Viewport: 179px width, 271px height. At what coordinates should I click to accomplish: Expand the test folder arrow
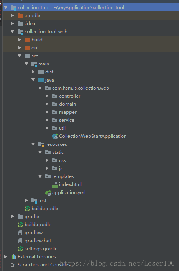(26, 200)
